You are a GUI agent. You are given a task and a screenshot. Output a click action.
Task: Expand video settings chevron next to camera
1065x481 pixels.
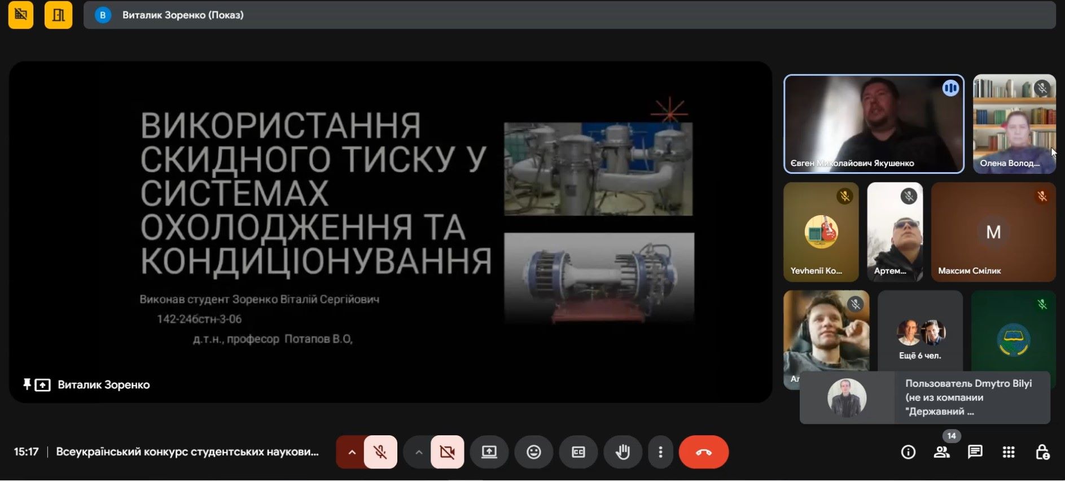pos(418,452)
